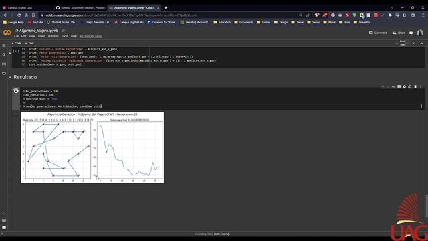Click the page vertical scrollbar thumb
The width and height of the screenshot is (428, 241).
pyautogui.click(x=427, y=206)
